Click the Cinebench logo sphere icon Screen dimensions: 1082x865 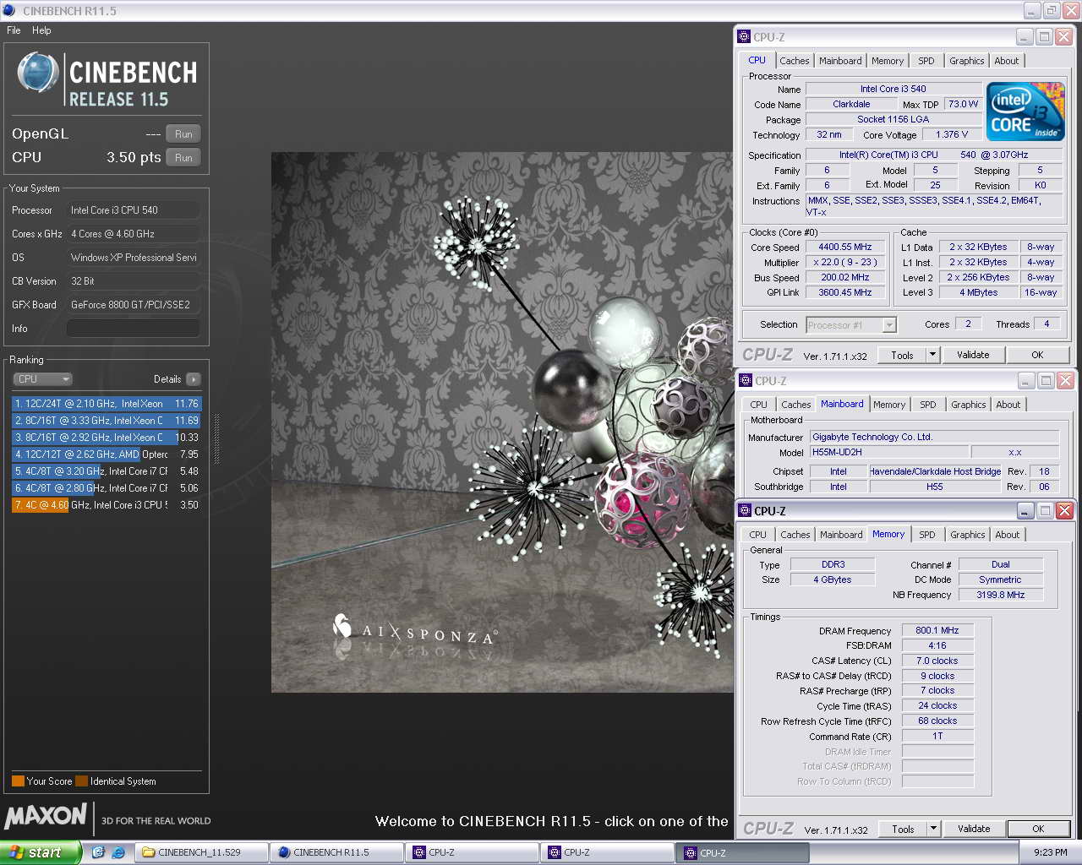[38, 73]
